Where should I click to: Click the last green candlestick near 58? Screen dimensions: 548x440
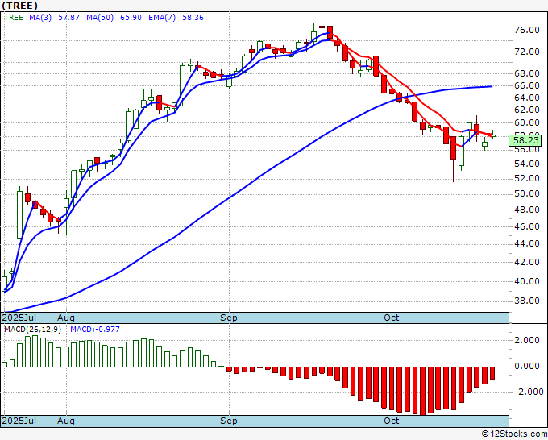(x=492, y=136)
